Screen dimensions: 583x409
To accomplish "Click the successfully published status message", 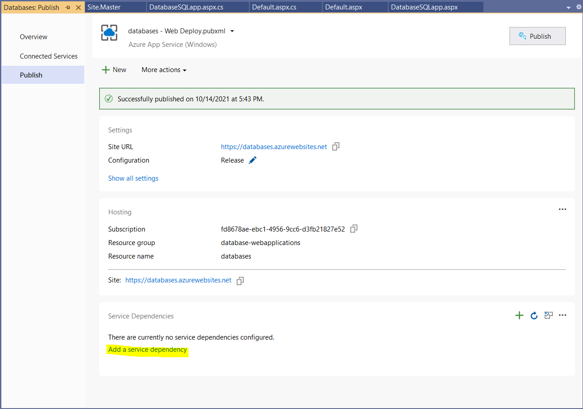I will 191,99.
